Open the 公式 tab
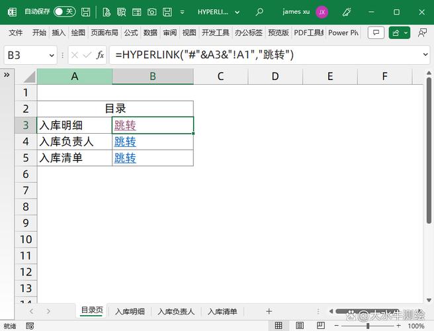The width and height of the screenshot is (434, 331). 130,32
